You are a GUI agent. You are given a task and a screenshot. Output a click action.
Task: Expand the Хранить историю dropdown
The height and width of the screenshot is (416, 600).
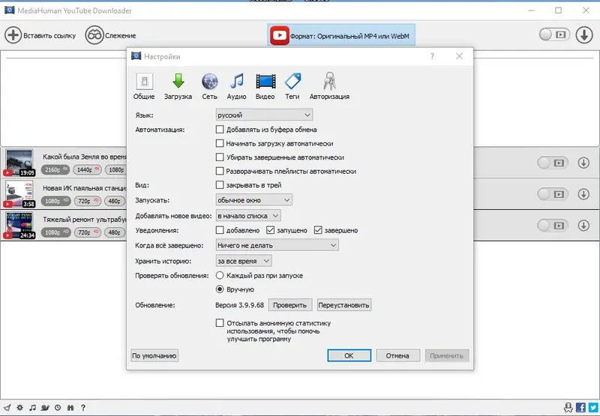244,261
